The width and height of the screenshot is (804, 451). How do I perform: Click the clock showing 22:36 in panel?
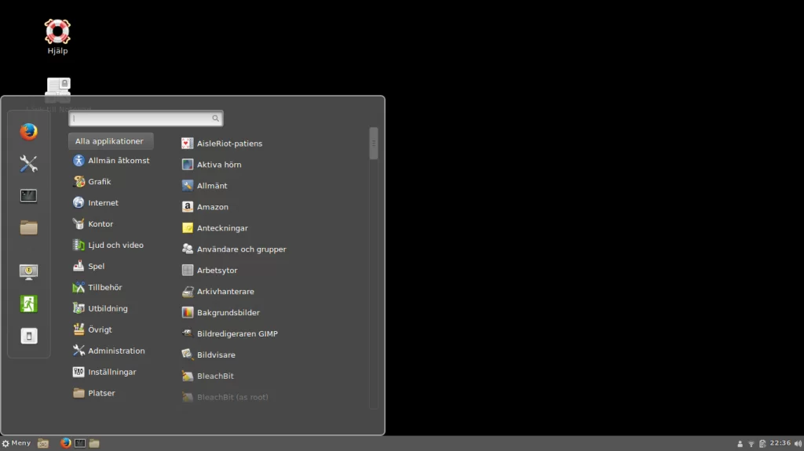[780, 443]
